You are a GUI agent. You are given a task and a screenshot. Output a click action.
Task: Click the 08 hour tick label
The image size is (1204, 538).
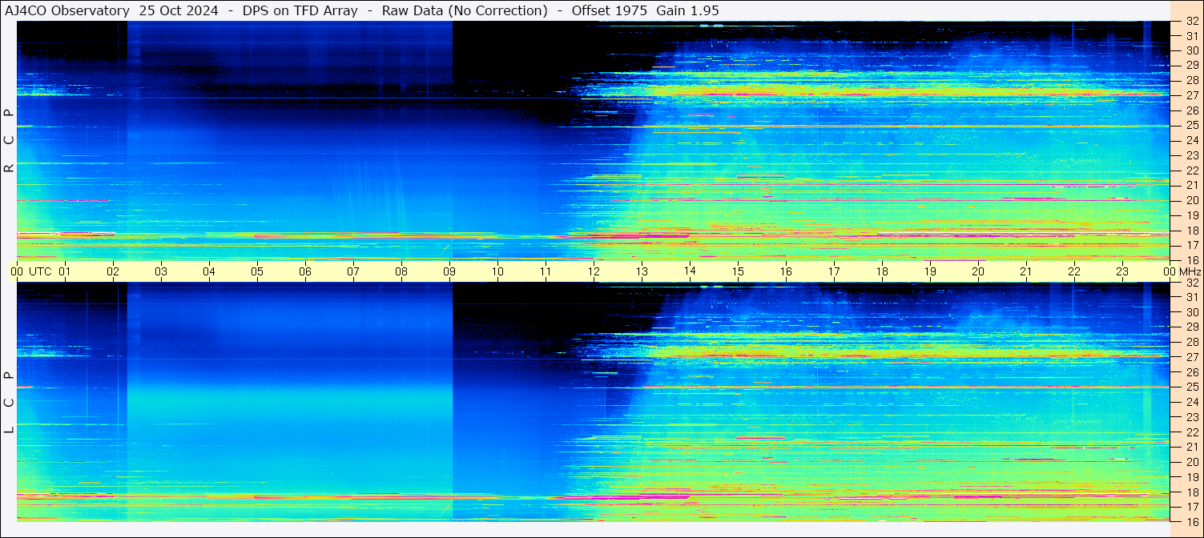401,271
